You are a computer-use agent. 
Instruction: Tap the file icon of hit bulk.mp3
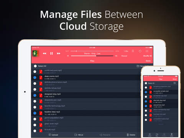[41, 131]
